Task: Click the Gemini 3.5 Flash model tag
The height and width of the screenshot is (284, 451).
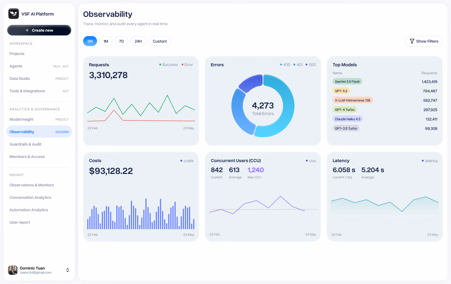Action: click(347, 81)
